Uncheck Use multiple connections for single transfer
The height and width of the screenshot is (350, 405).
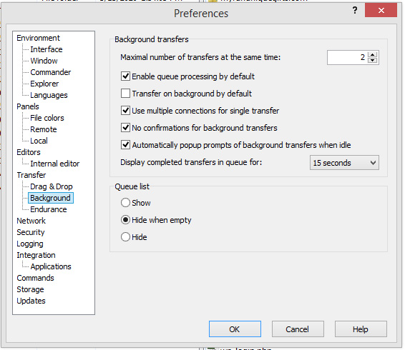125,111
